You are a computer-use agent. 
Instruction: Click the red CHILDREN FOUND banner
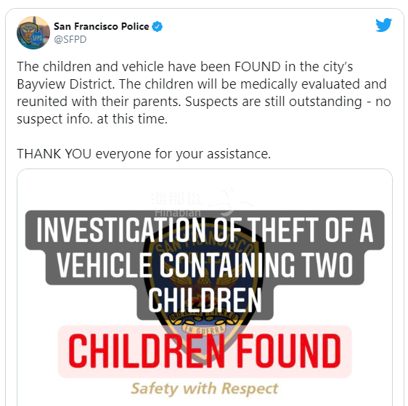205,352
